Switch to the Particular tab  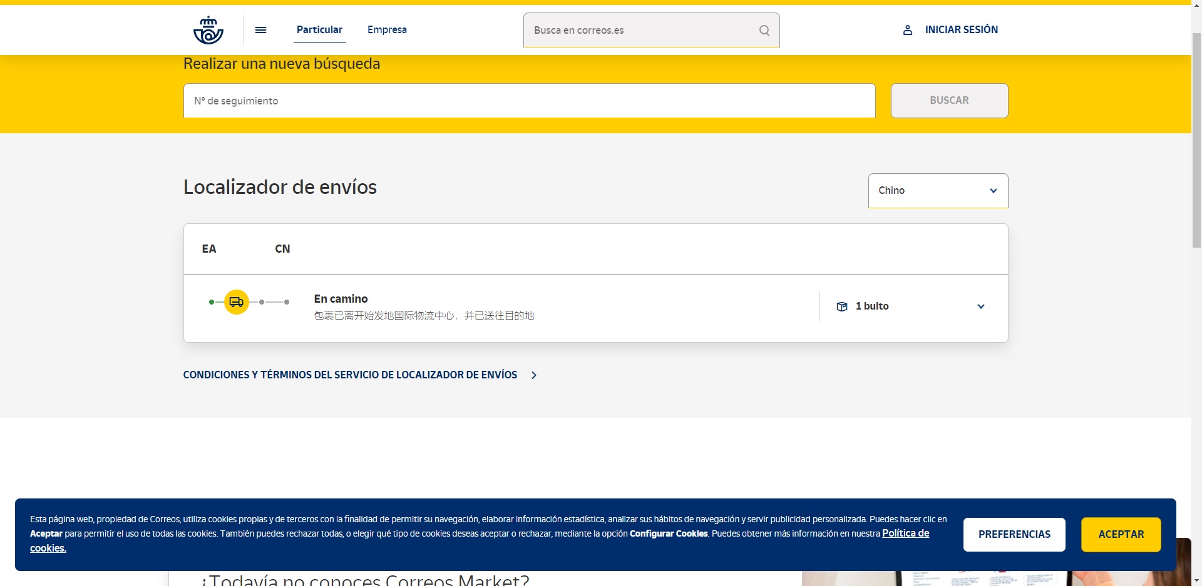(x=319, y=30)
